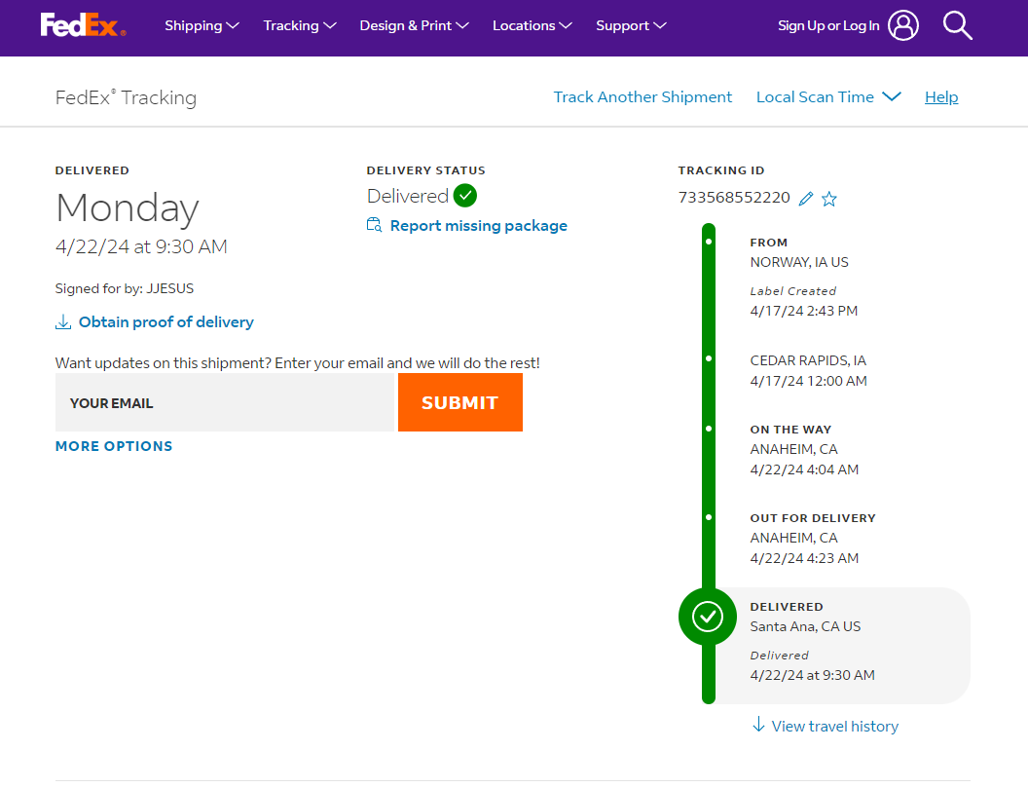Click the large delivered timeline checkmark

pos(708,617)
